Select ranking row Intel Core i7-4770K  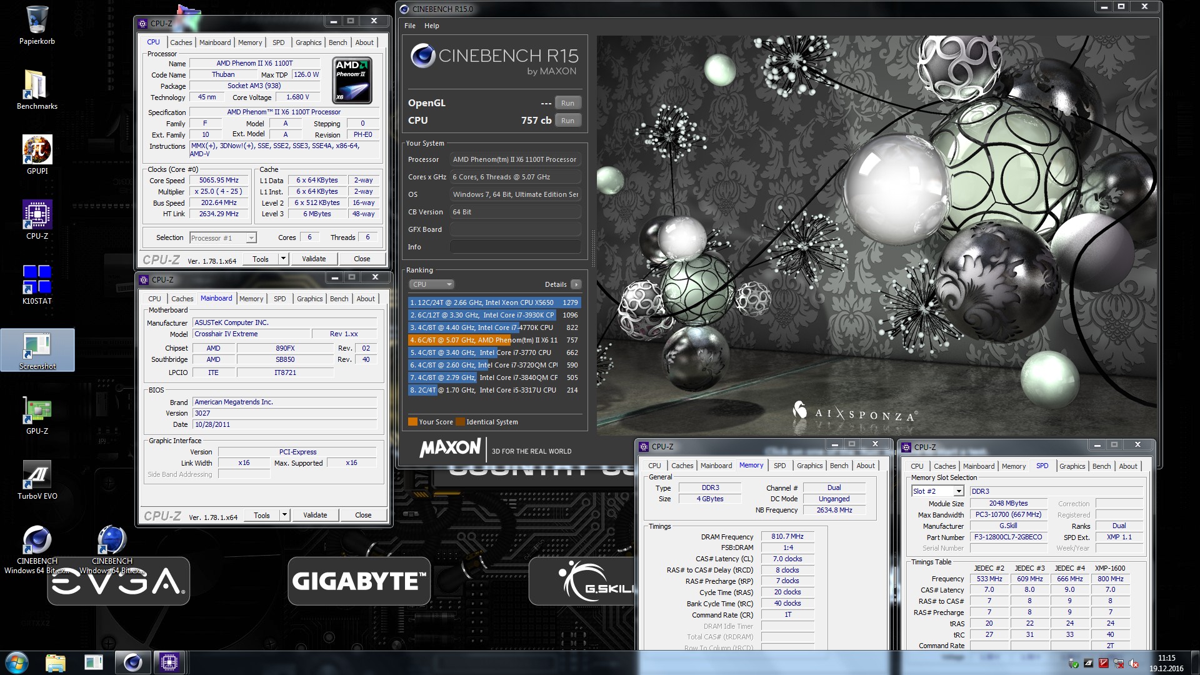click(x=494, y=327)
